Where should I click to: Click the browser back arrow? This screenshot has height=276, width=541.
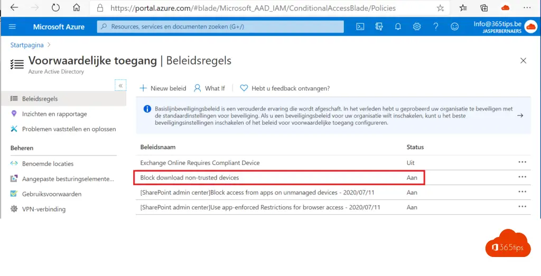pyautogui.click(x=14, y=7)
